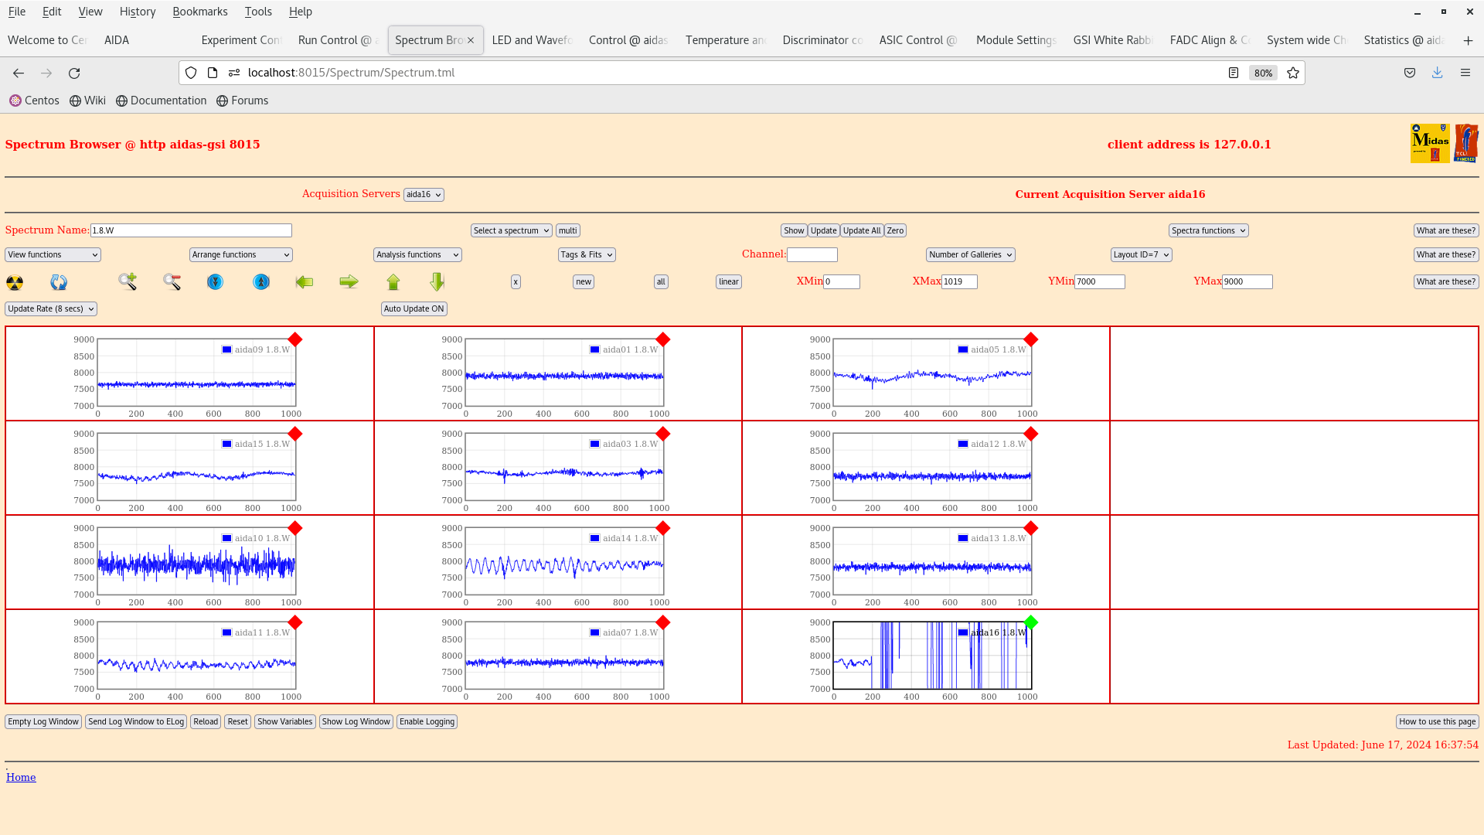Click the zoom out magnifier icon
Image resolution: width=1484 pixels, height=835 pixels.
coord(172,281)
